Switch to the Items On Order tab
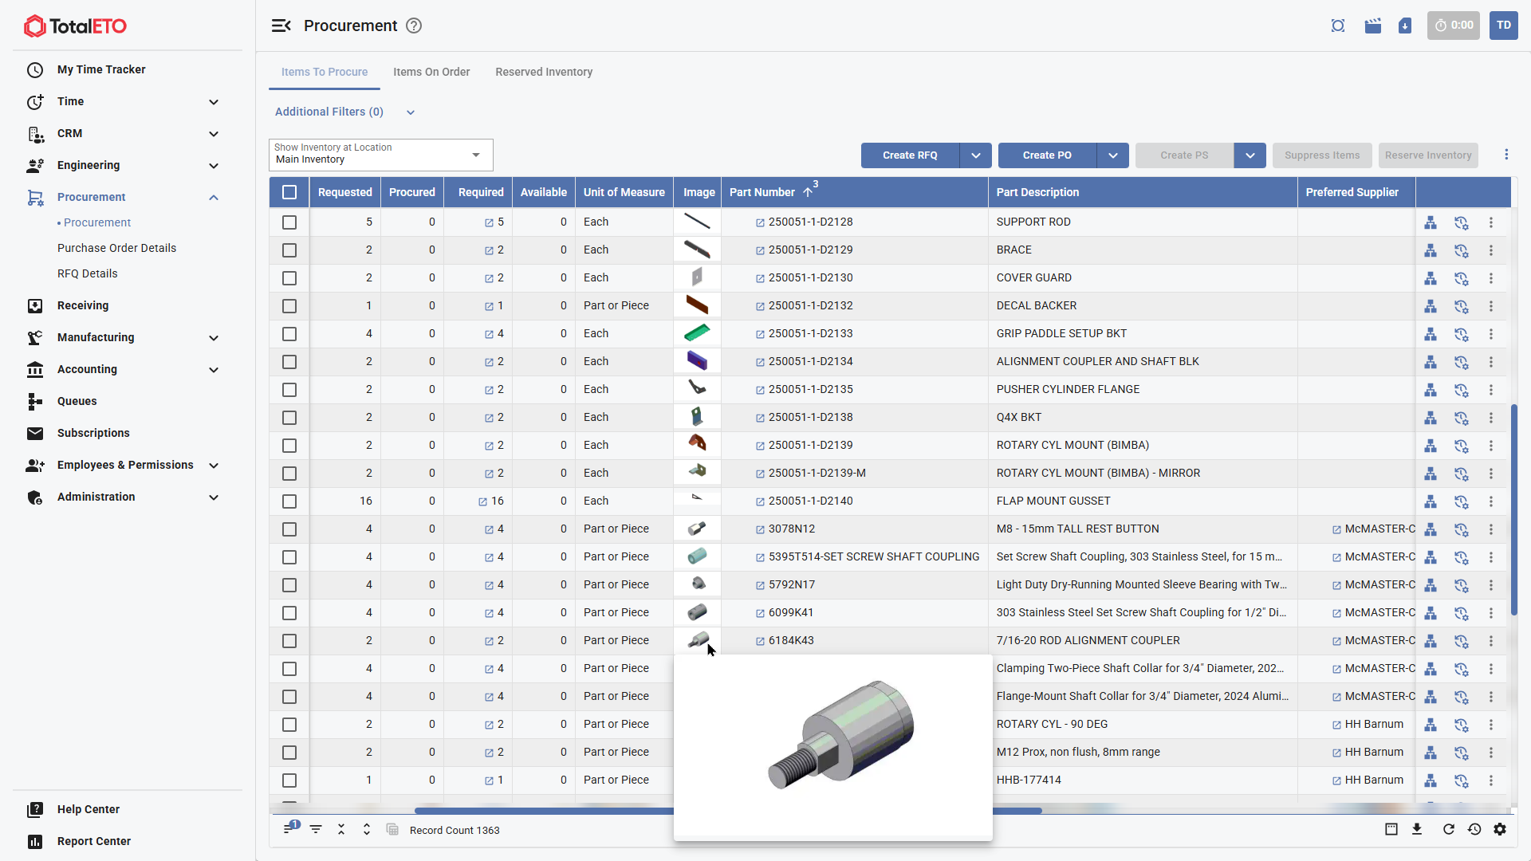This screenshot has width=1531, height=861. point(431,72)
